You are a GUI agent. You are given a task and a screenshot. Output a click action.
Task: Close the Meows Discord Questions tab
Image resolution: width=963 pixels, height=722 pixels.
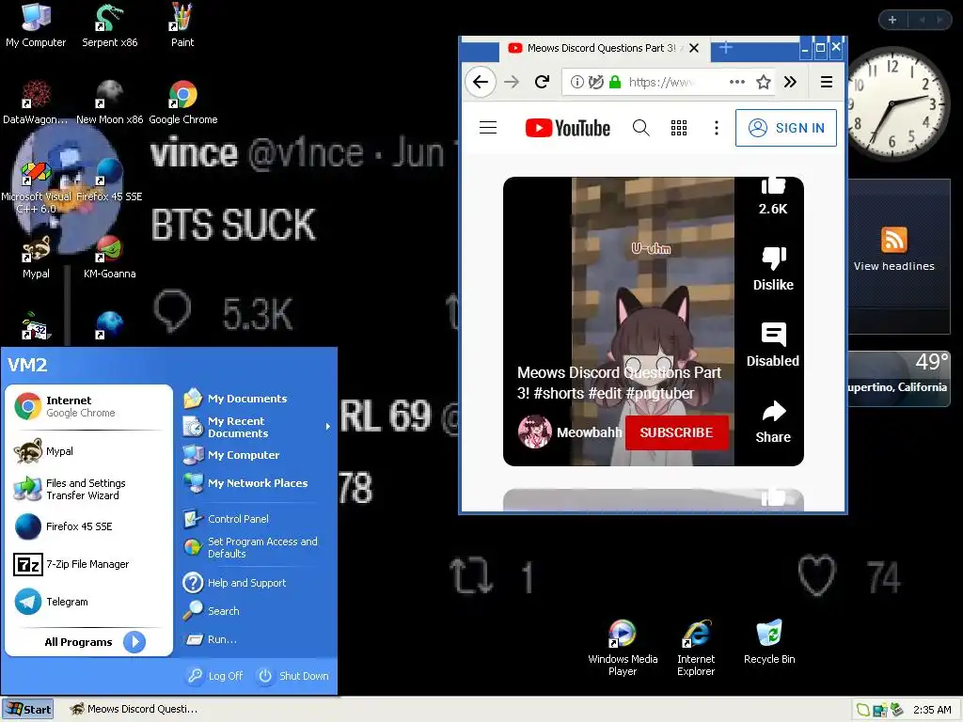coord(694,48)
